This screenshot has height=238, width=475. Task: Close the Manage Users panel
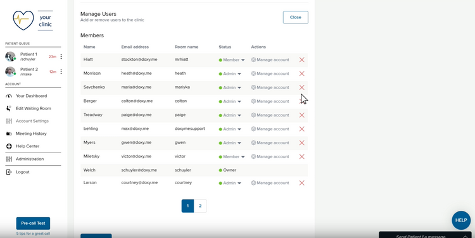[295, 17]
